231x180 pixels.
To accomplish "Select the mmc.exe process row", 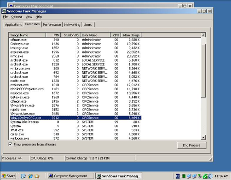I will 75,56.
